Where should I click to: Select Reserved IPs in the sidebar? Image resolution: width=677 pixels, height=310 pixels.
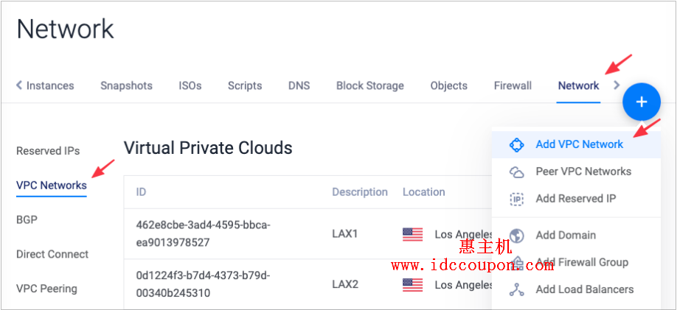48,151
